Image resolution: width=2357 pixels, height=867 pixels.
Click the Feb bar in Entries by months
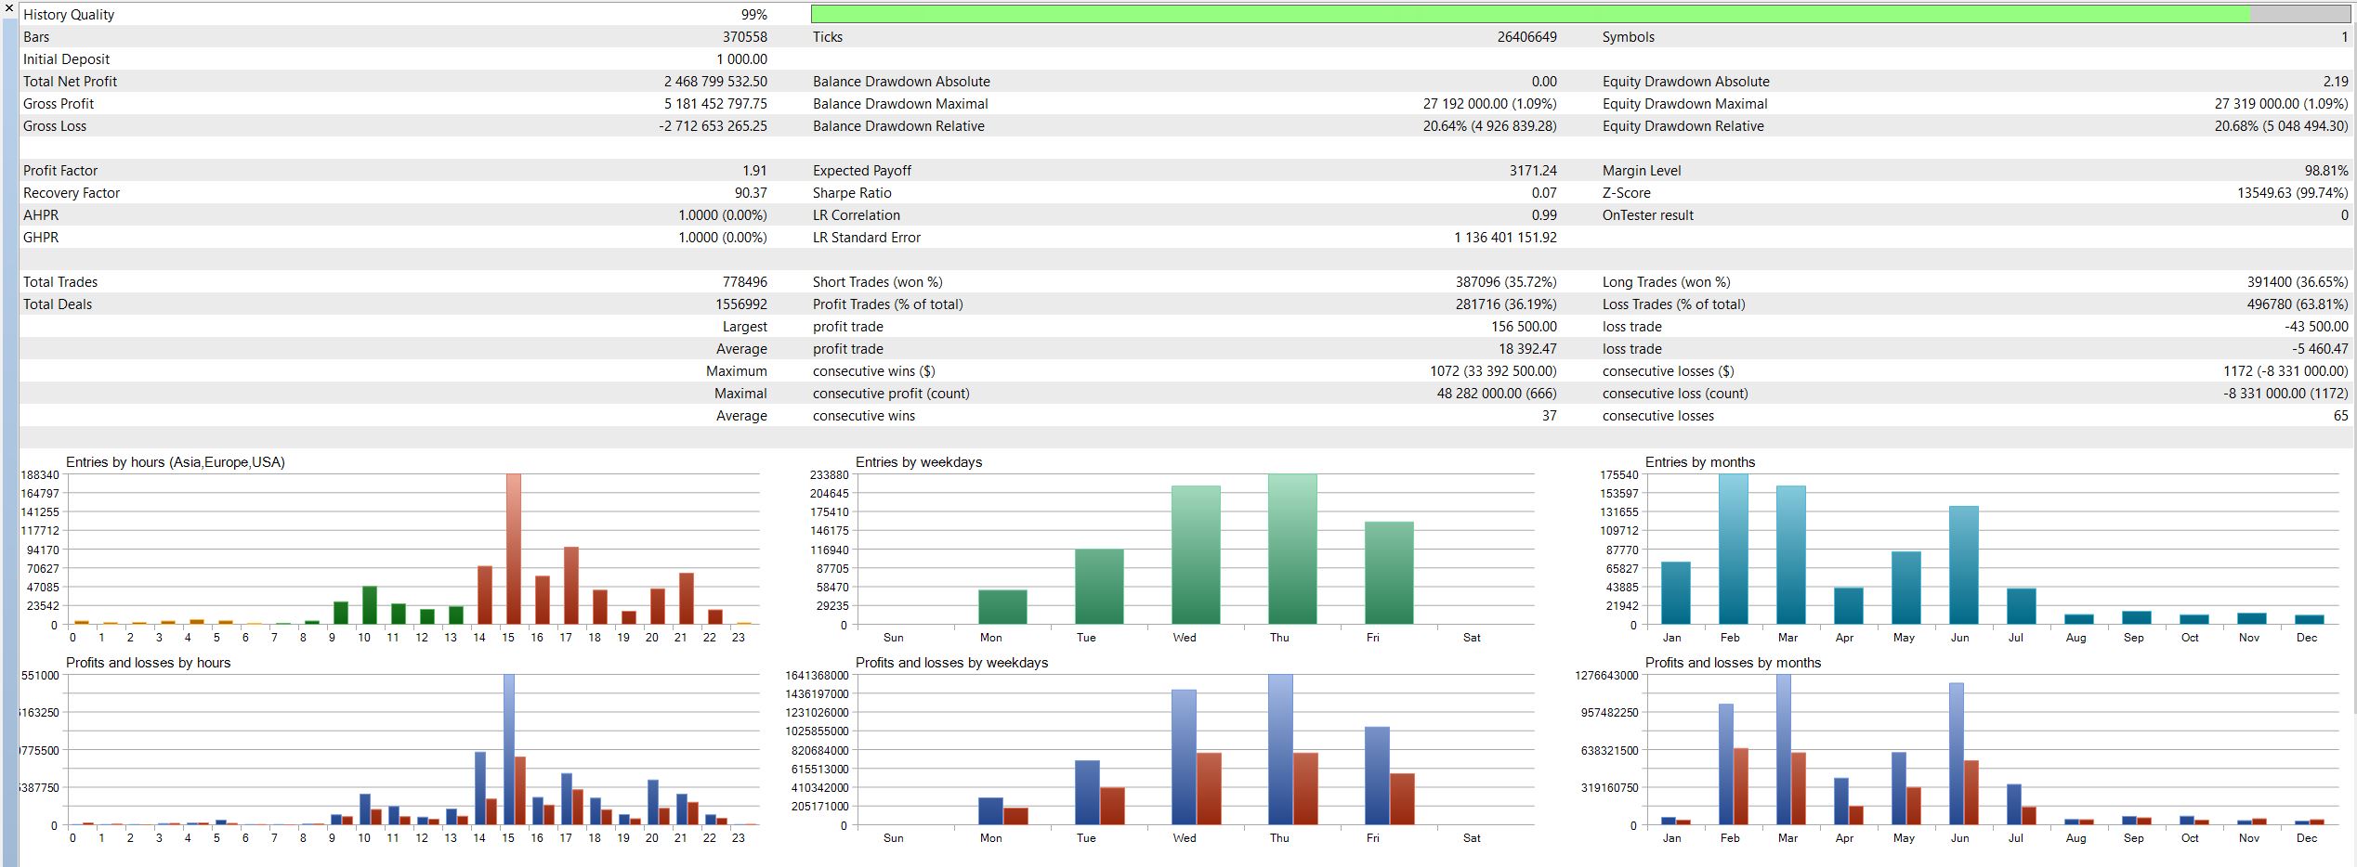click(x=1734, y=549)
